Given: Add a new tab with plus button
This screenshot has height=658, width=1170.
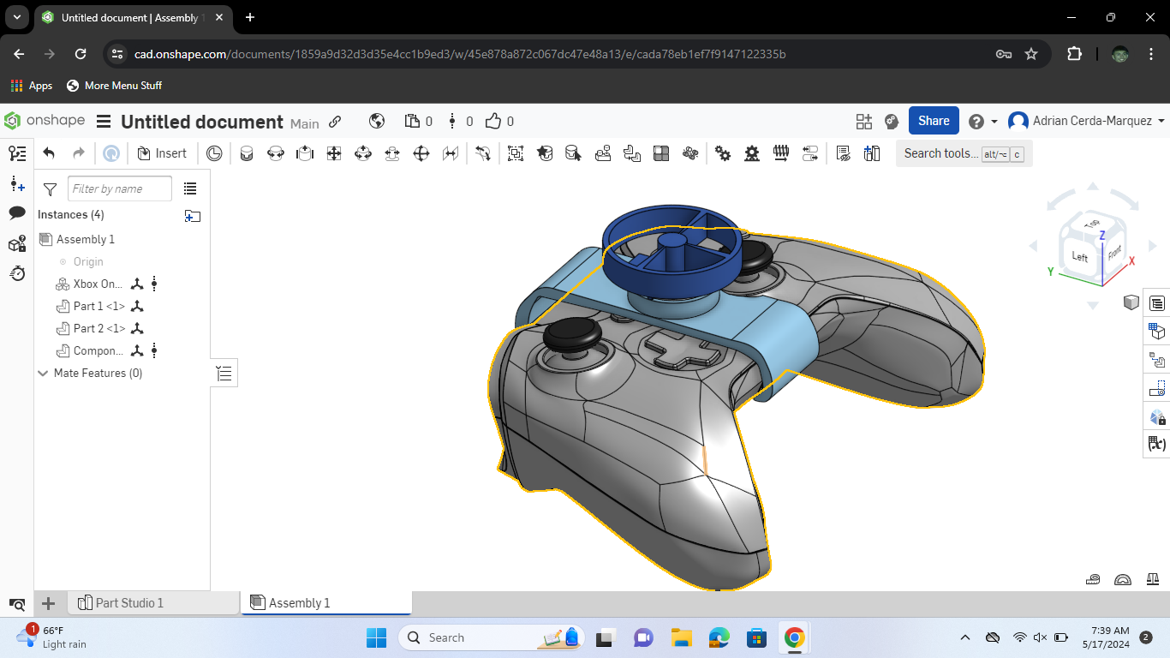Looking at the screenshot, I should pyautogui.click(x=49, y=603).
